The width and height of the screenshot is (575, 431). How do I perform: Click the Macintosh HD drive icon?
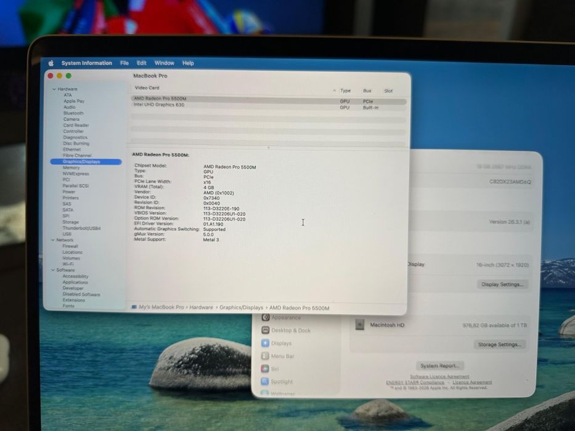click(x=360, y=324)
